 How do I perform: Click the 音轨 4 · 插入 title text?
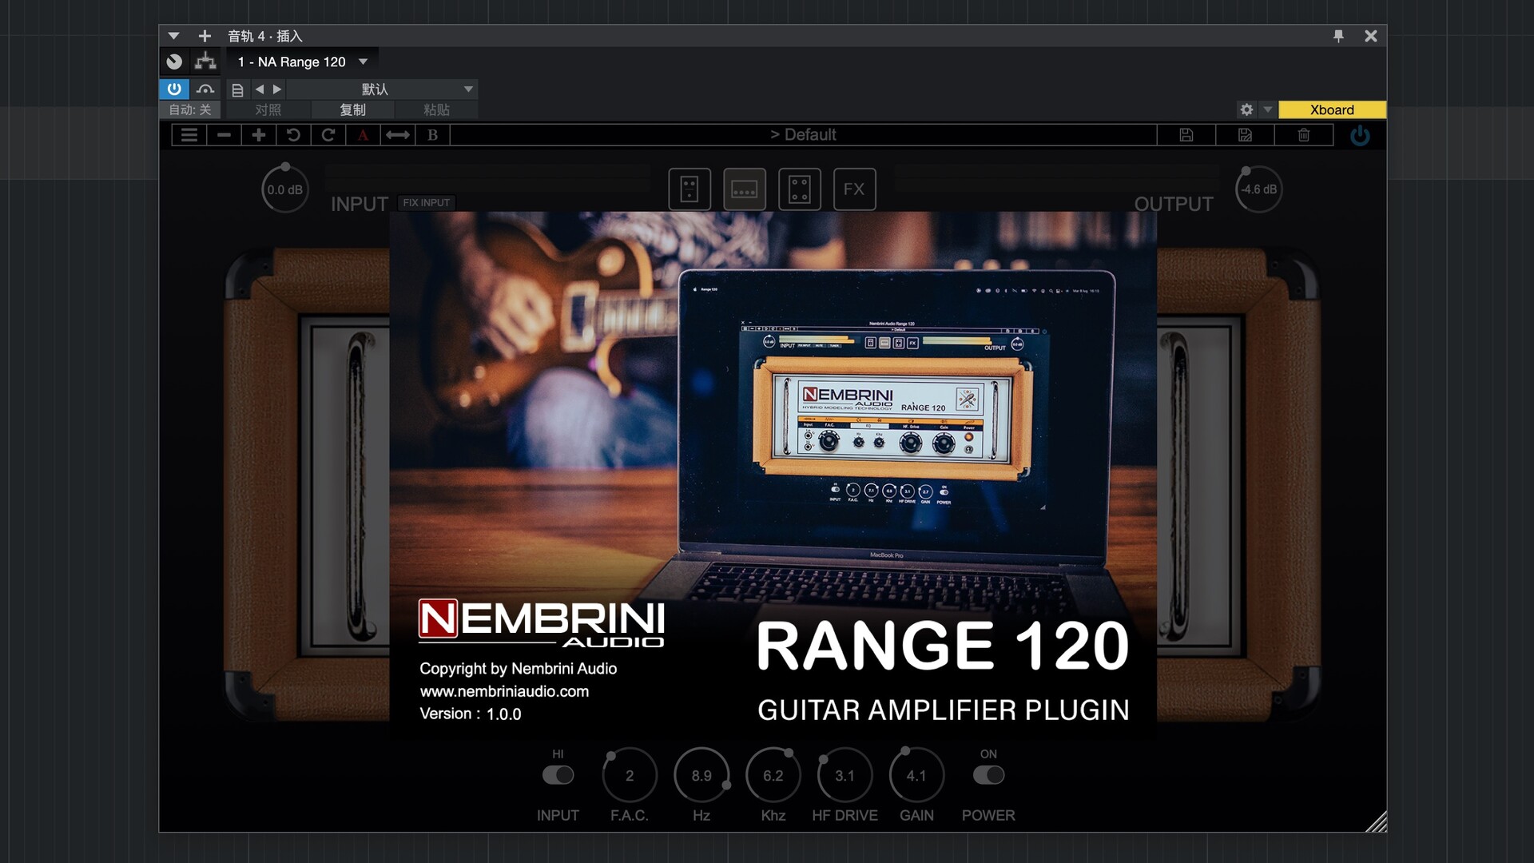point(265,36)
